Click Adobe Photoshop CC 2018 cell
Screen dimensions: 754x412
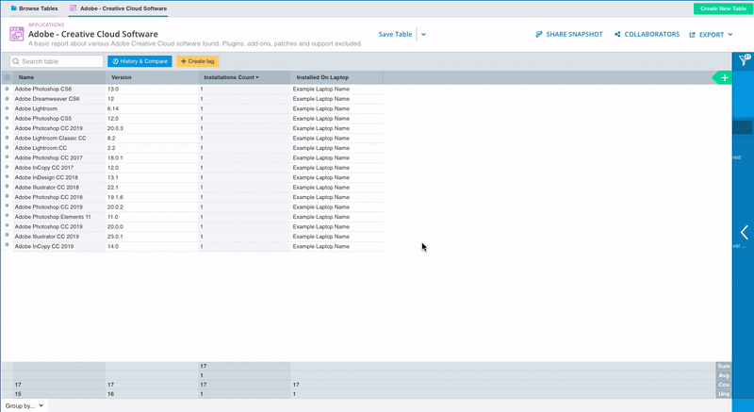pyautogui.click(x=59, y=197)
